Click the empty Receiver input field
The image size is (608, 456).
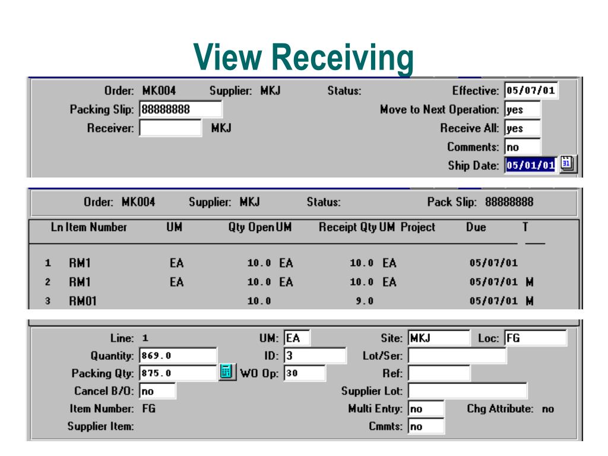(170, 128)
